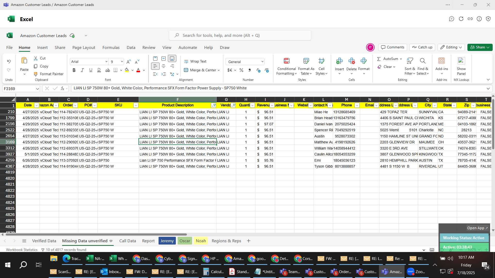Increase font size icon
The width and height of the screenshot is (495, 278).
[129, 62]
